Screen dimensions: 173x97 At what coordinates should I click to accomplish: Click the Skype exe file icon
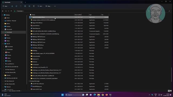click(x=31, y=23)
